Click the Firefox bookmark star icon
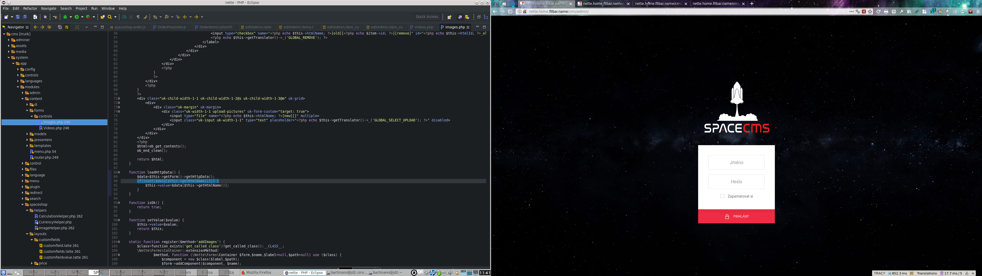Screen dimensions: 982x276 click(870, 11)
